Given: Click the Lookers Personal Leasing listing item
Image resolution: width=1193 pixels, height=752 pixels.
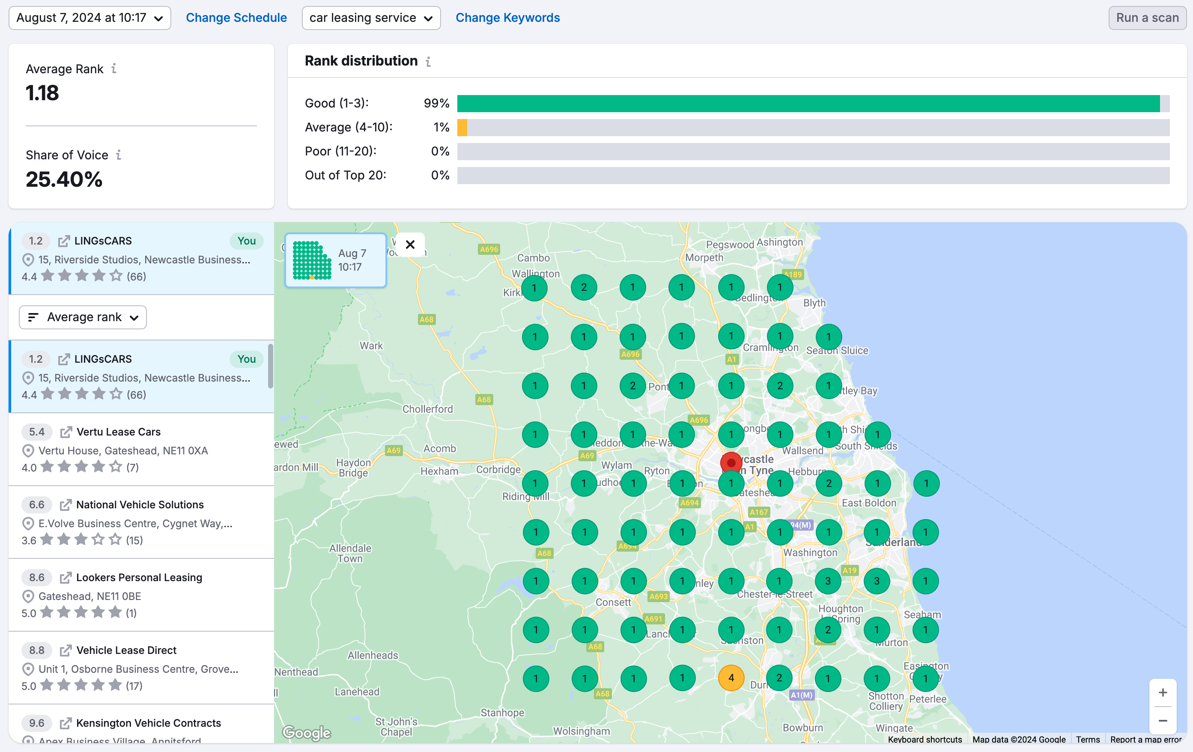Looking at the screenshot, I should click(138, 595).
